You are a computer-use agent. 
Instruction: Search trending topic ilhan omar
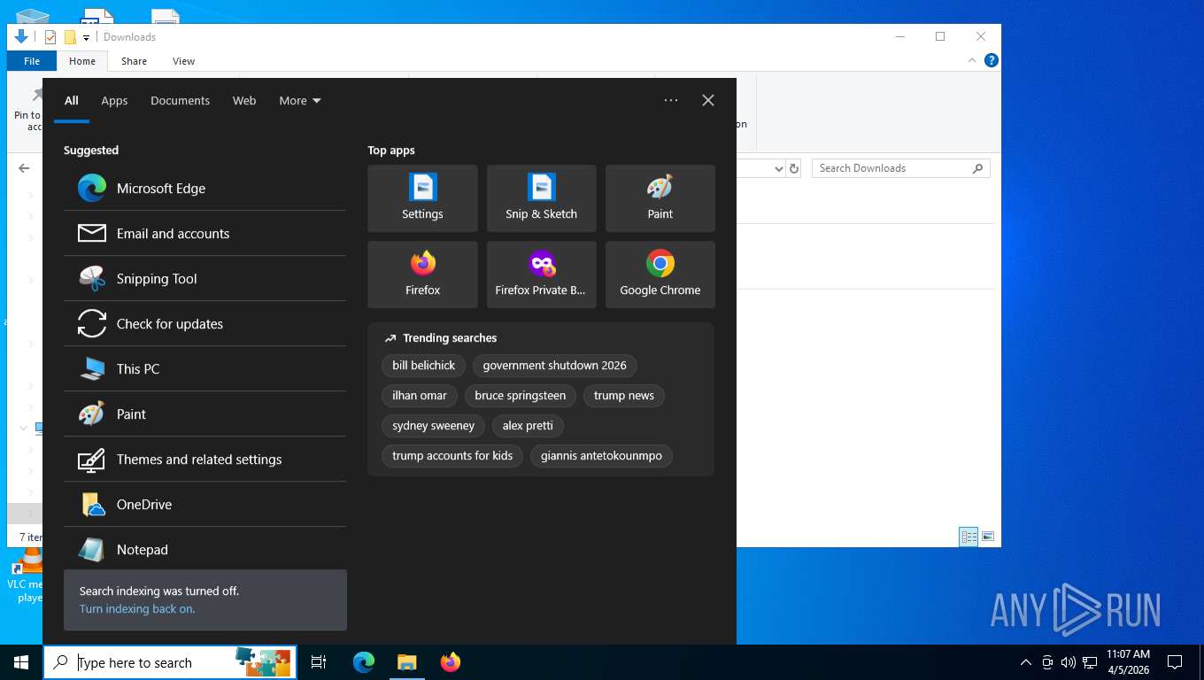click(420, 395)
